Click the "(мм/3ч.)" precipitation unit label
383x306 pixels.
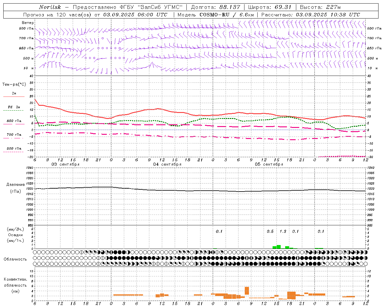click(16, 229)
